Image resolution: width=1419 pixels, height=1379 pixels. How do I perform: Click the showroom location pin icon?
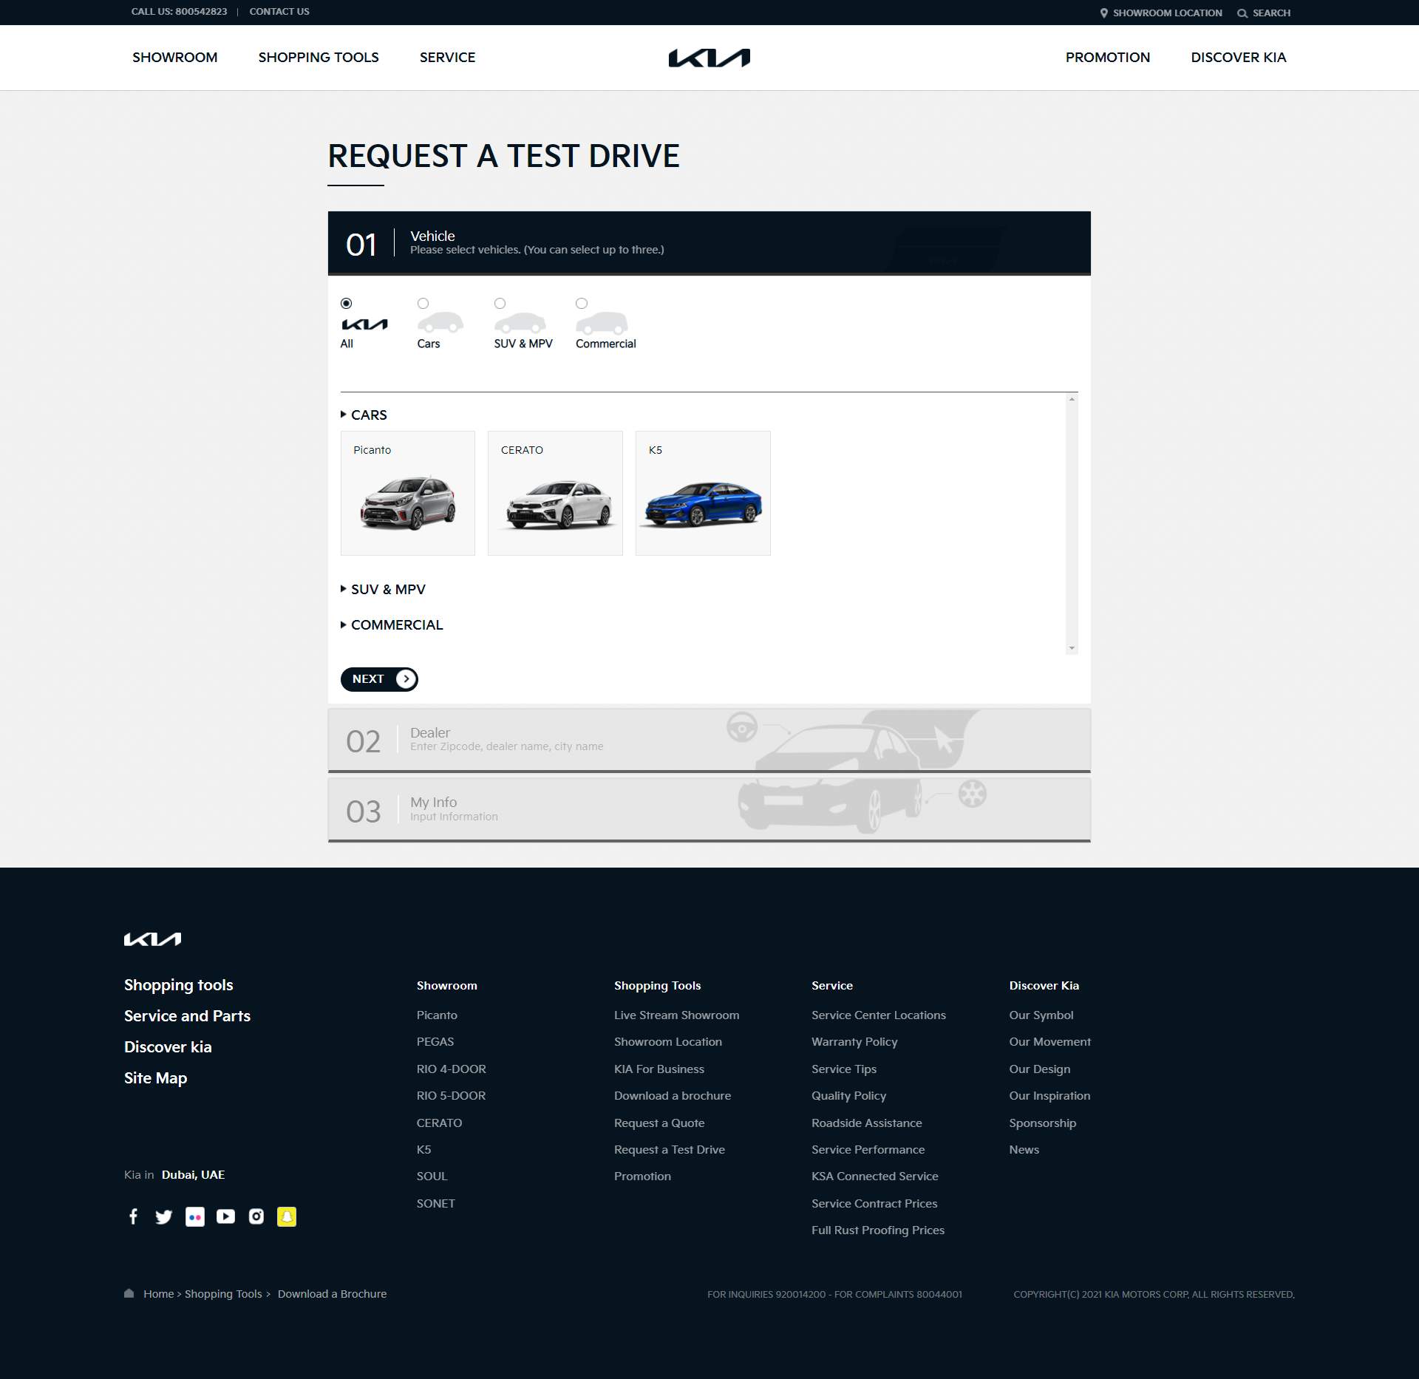coord(1103,13)
